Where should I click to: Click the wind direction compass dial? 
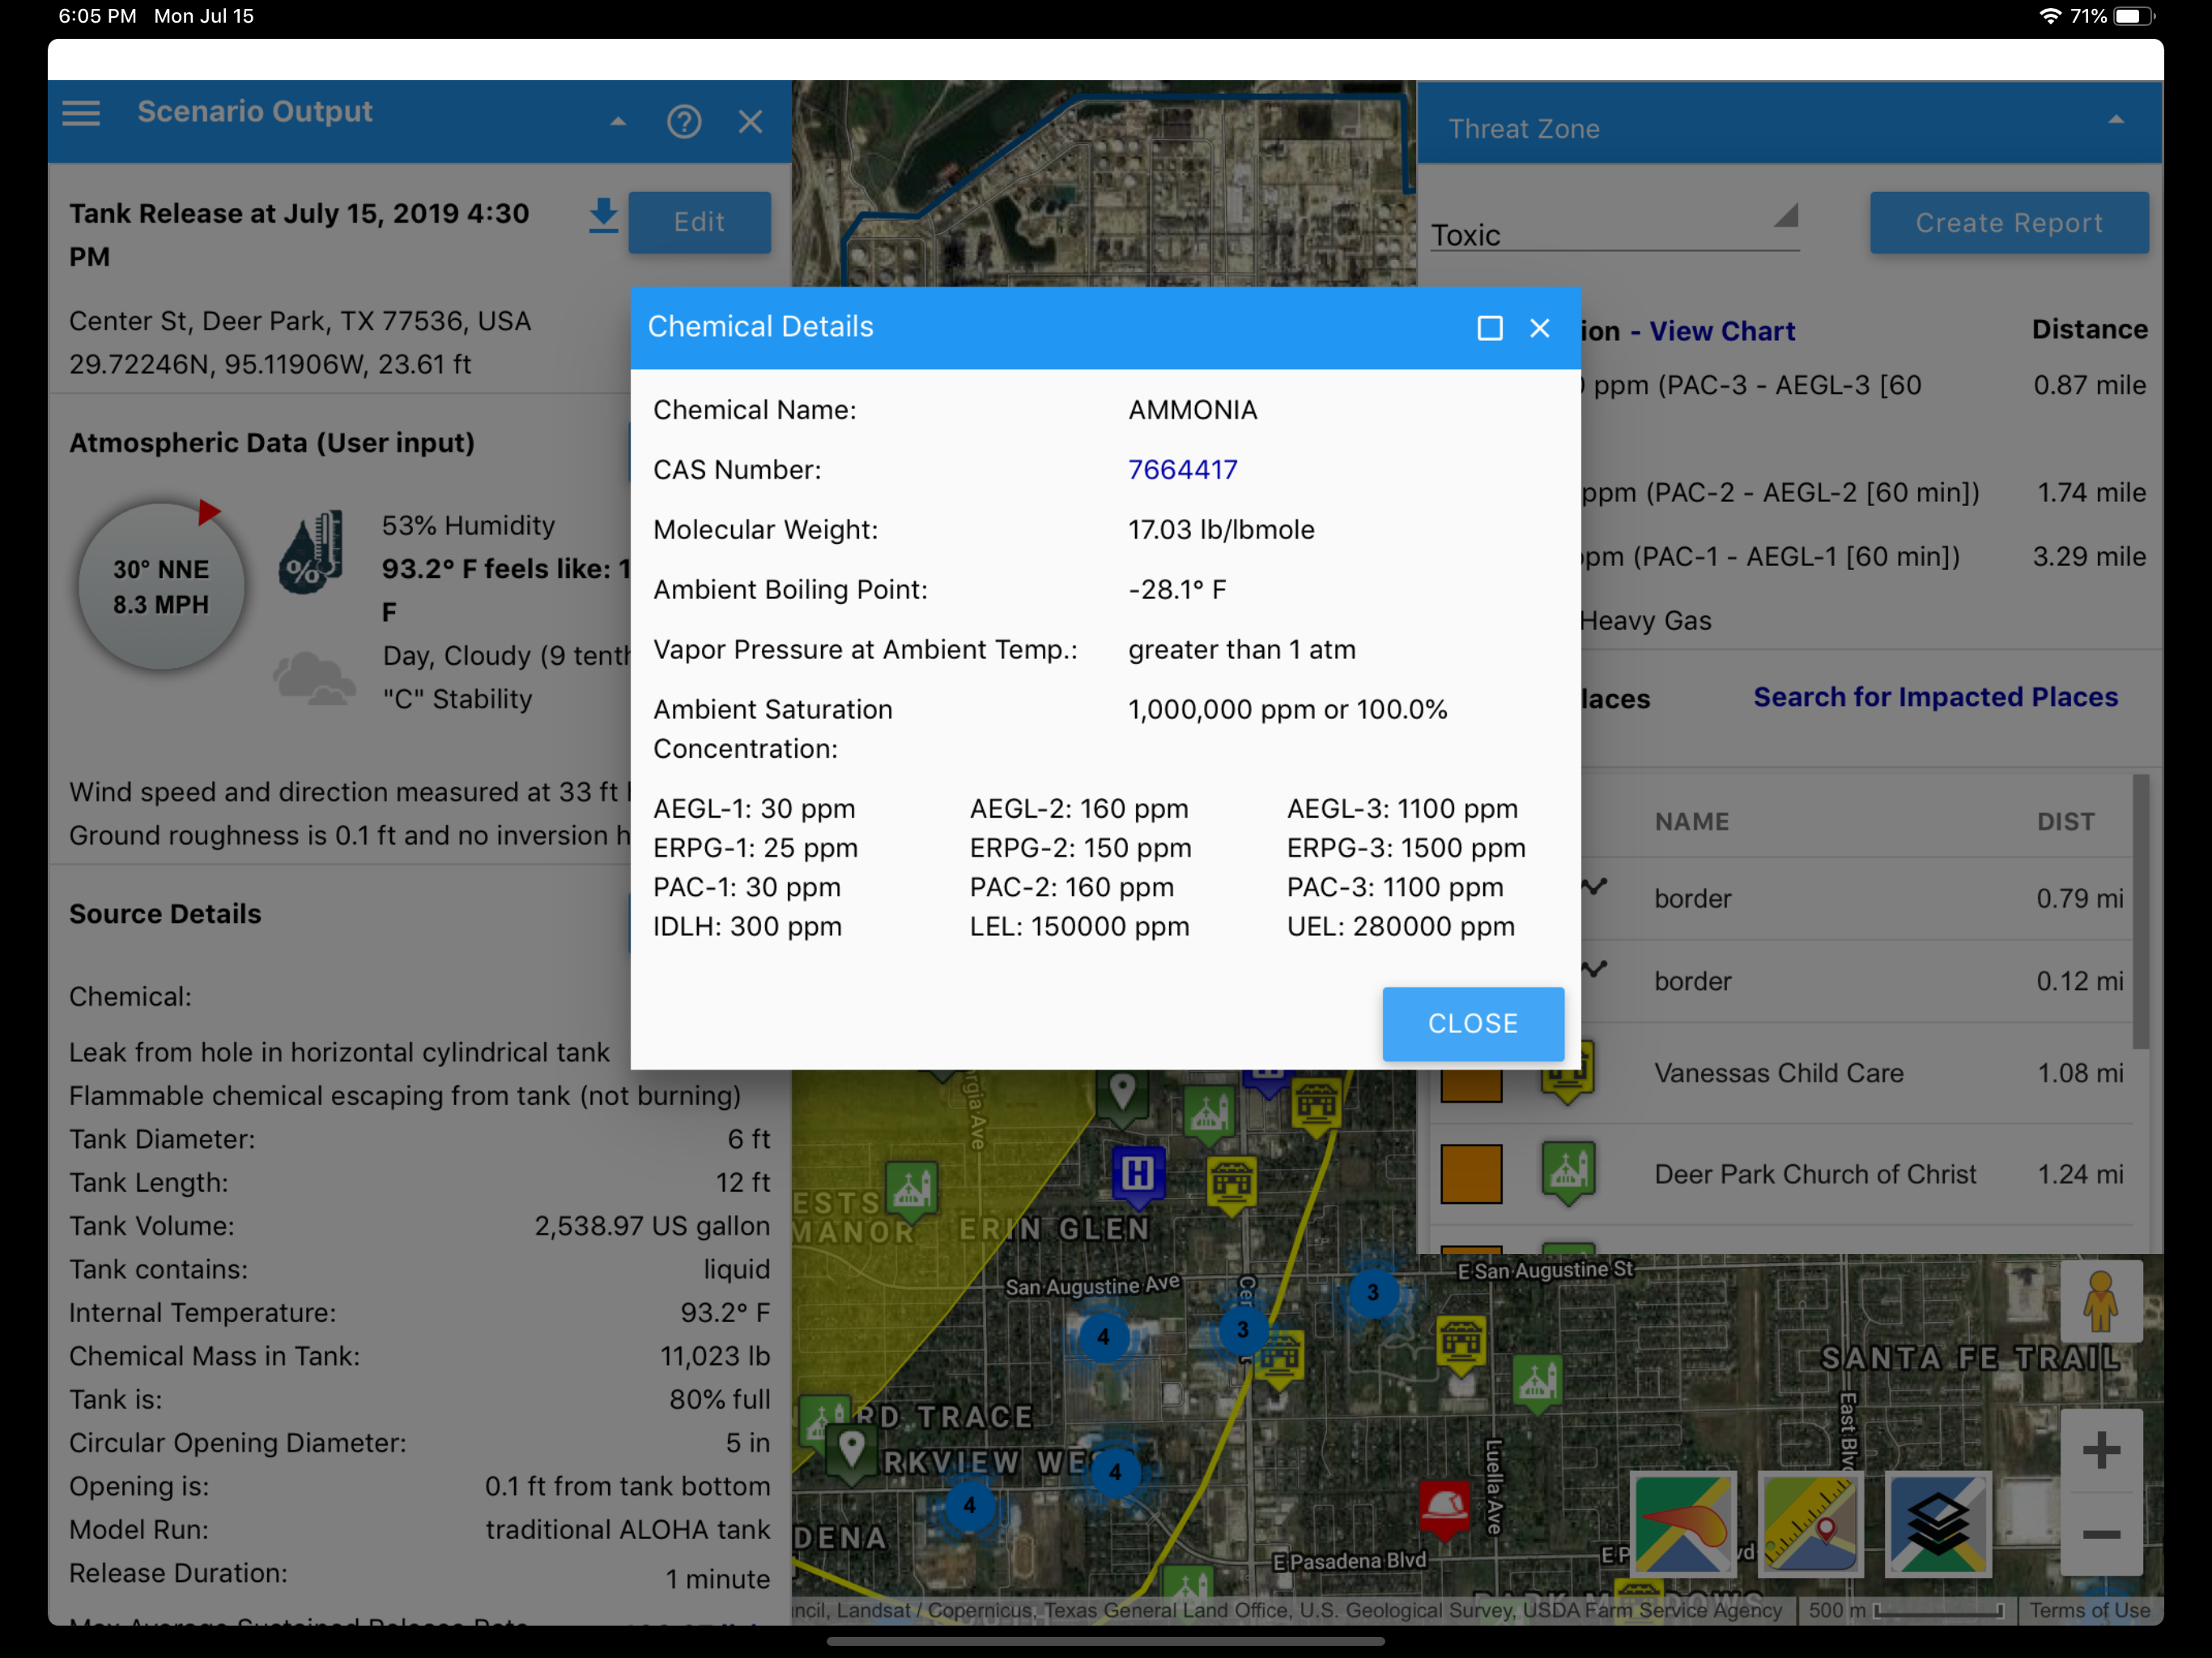point(161,586)
